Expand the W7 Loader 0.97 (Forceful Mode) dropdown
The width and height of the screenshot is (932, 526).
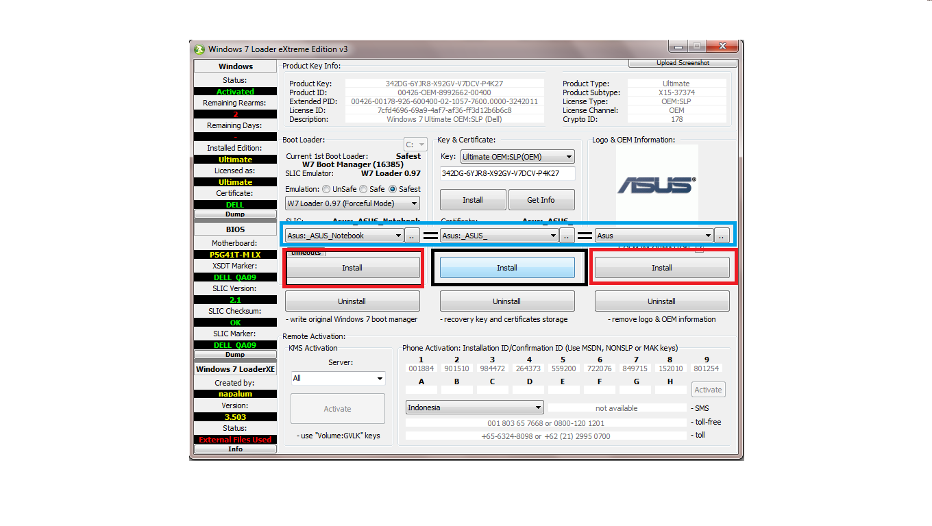[x=352, y=203]
